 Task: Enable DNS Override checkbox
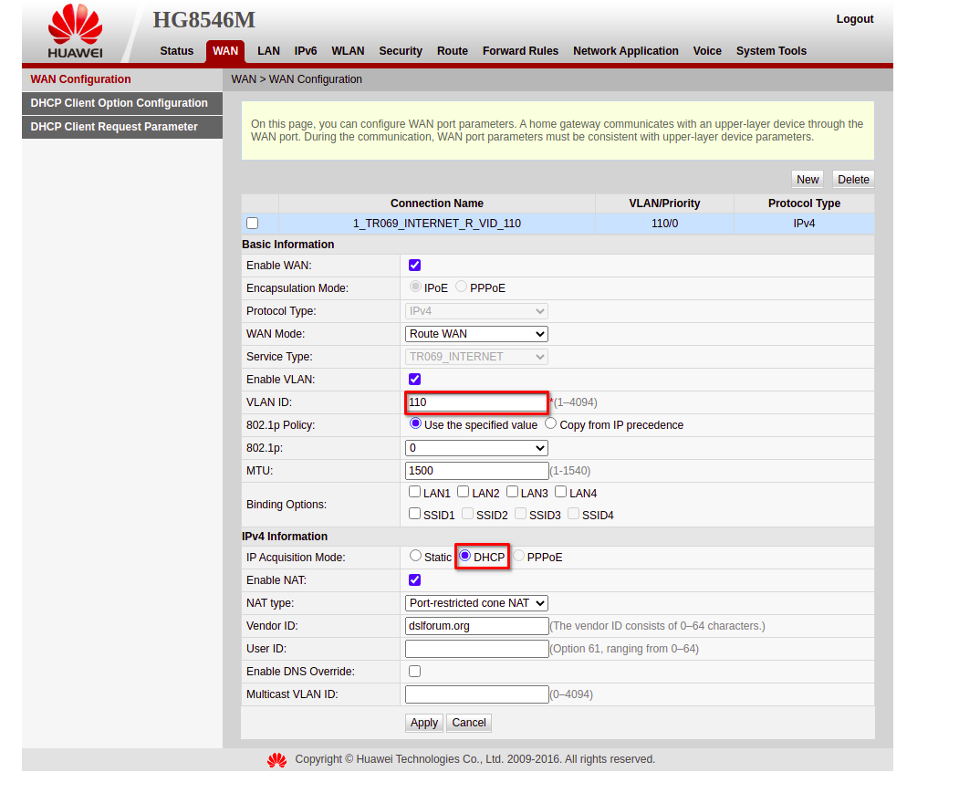(415, 672)
